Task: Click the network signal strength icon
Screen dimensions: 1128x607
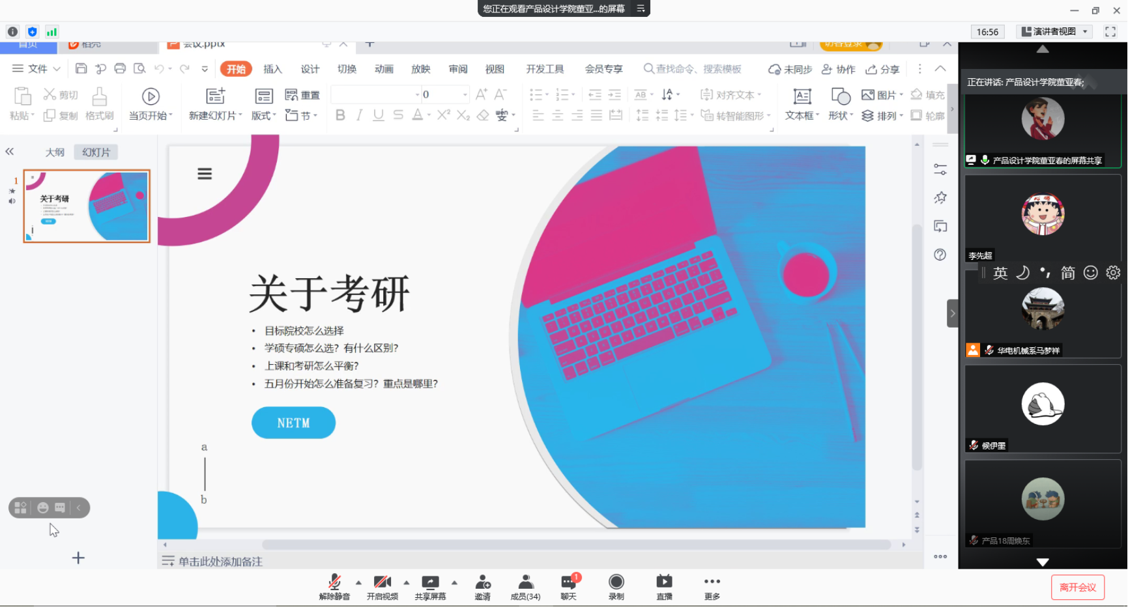Action: click(x=51, y=31)
